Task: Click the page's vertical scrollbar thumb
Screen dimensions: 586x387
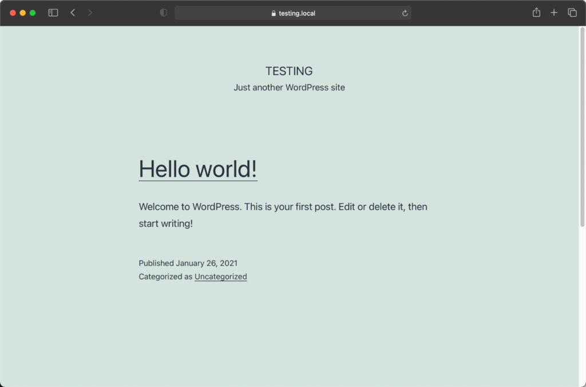Action: pyautogui.click(x=583, y=126)
